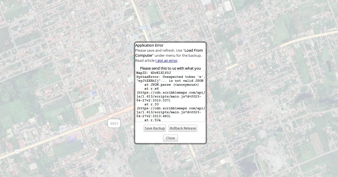Open the "I got an error" article link
This screenshot has width=338, height=177.
coord(166,61)
